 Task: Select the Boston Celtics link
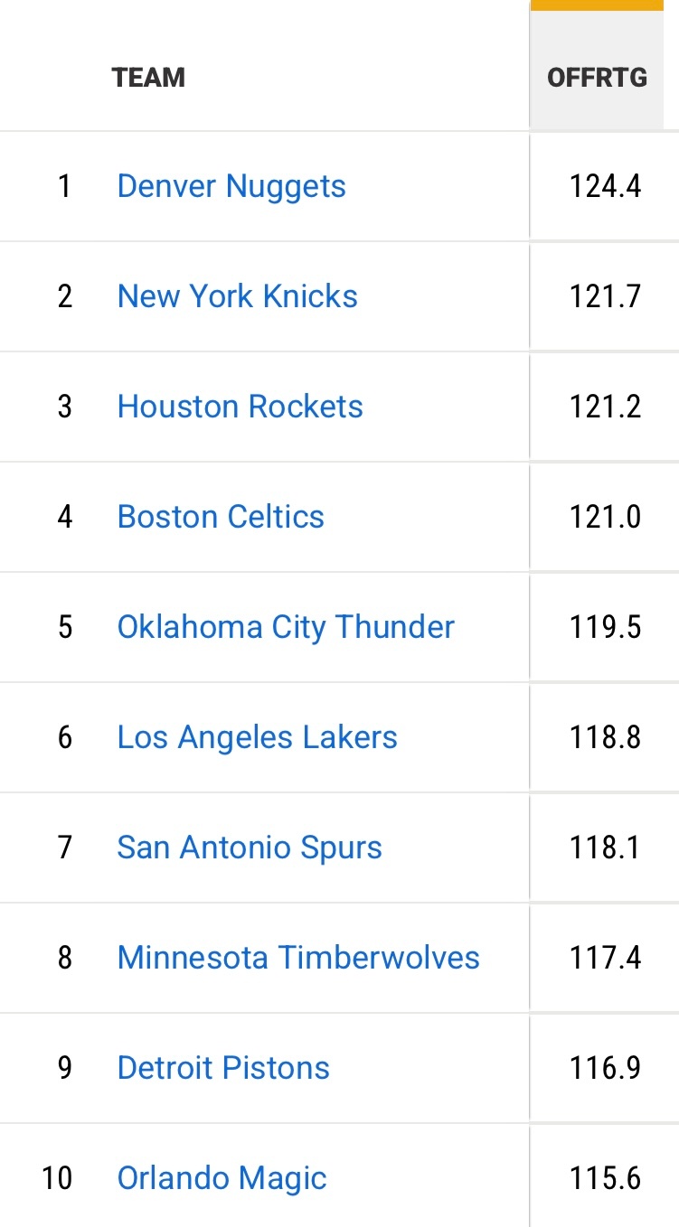(221, 517)
